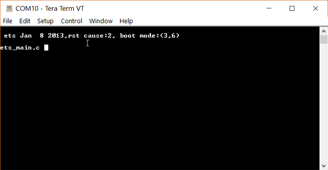Click the scrollbar track below the thumb

point(324,103)
